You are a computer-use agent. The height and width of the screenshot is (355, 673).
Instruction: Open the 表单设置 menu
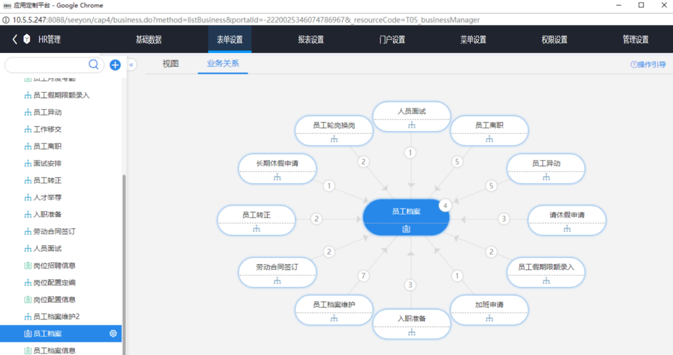pyautogui.click(x=230, y=39)
